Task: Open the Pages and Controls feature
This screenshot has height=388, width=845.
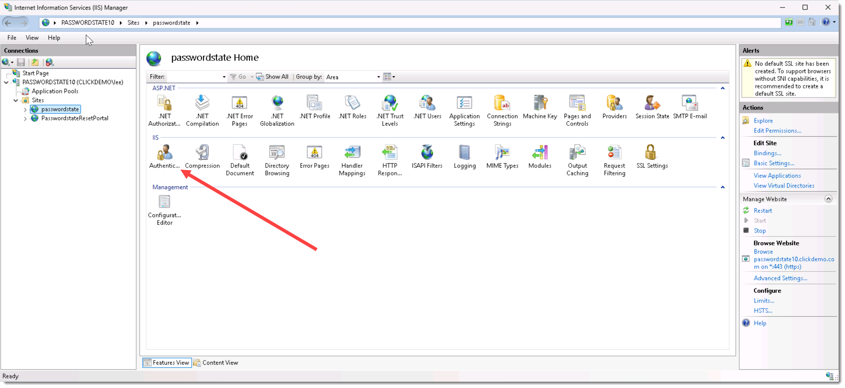Action: 577,110
